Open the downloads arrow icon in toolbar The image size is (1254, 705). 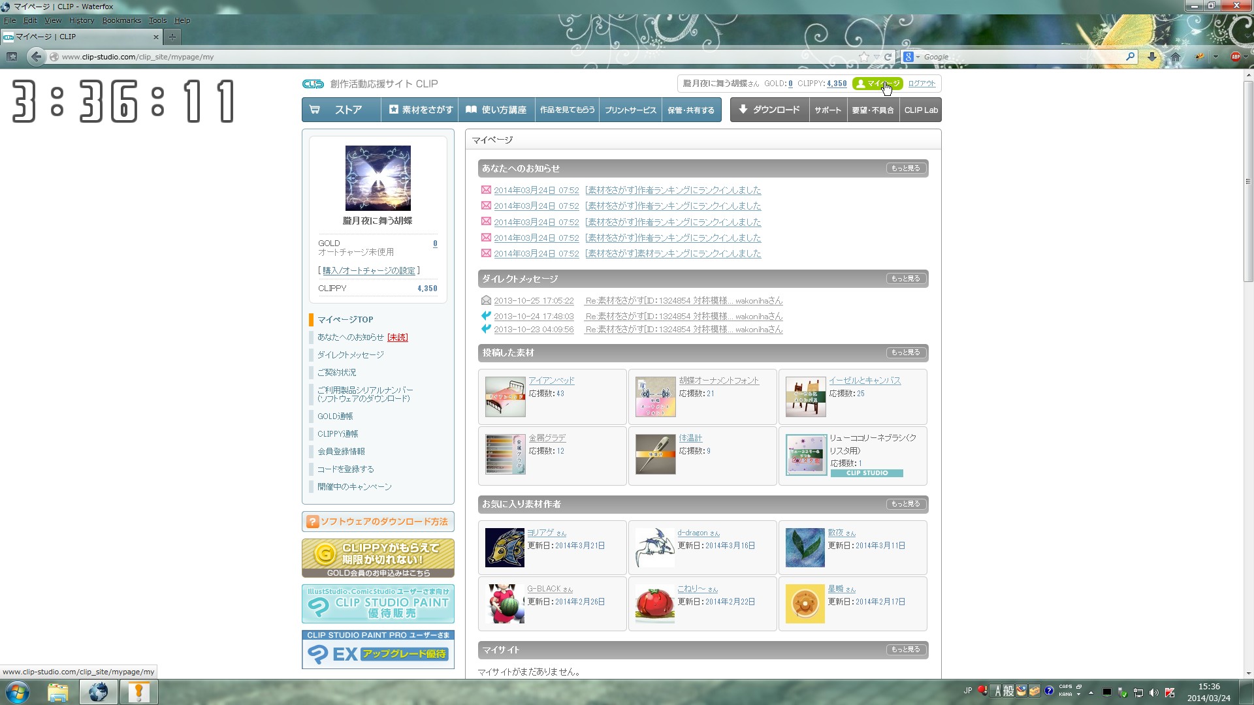(1152, 57)
